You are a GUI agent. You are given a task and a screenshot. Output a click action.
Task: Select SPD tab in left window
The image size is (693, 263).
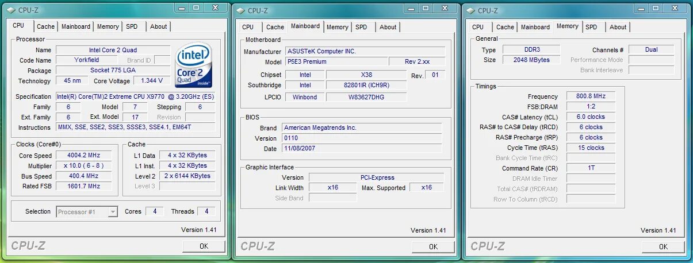coord(132,26)
